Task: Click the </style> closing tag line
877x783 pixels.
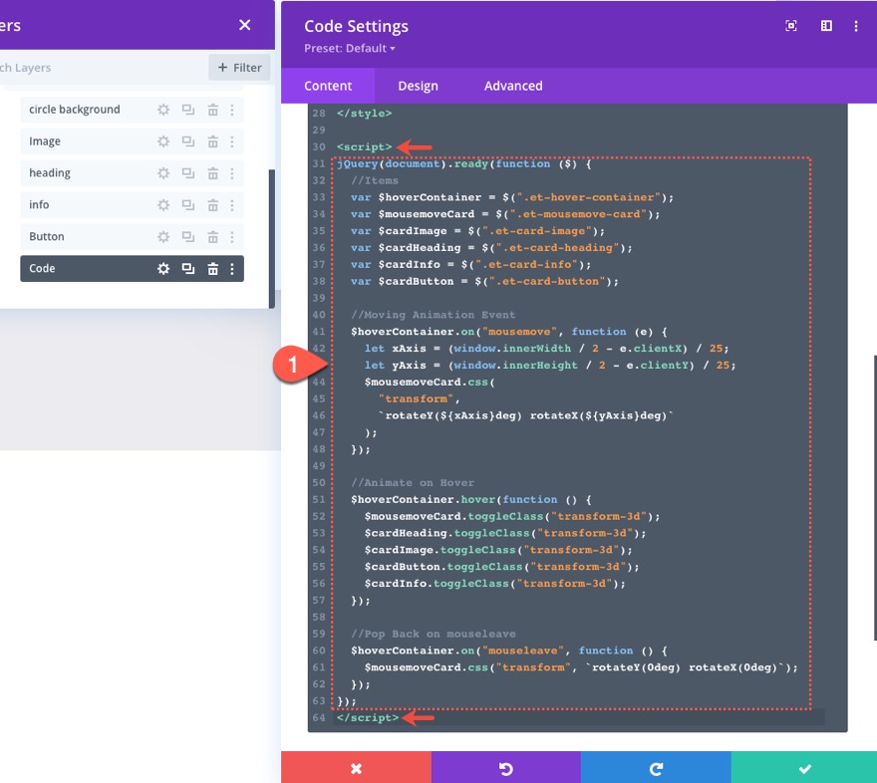Action: (x=364, y=114)
